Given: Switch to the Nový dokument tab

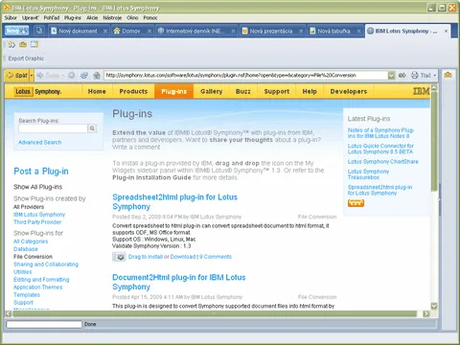Looking at the screenshot, I should 78,31.
